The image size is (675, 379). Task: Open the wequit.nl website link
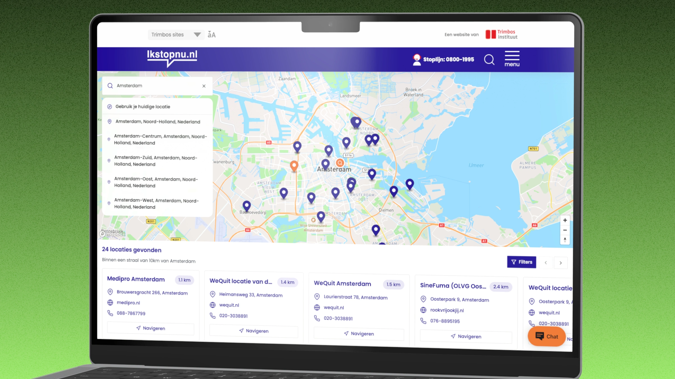[x=229, y=305]
